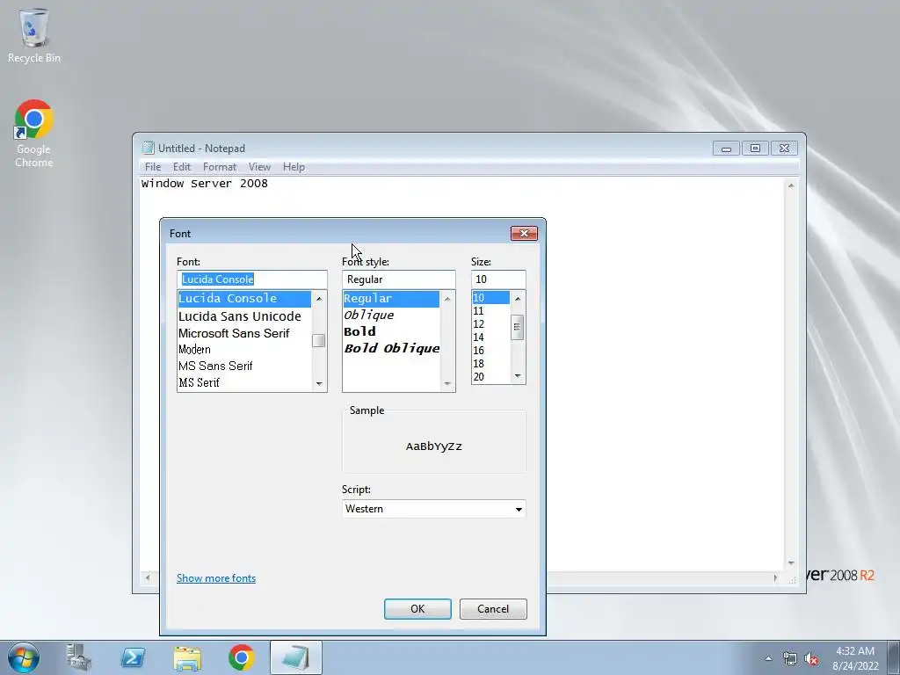Click the Notepad taskbar button
The height and width of the screenshot is (675, 900).
tap(295, 657)
